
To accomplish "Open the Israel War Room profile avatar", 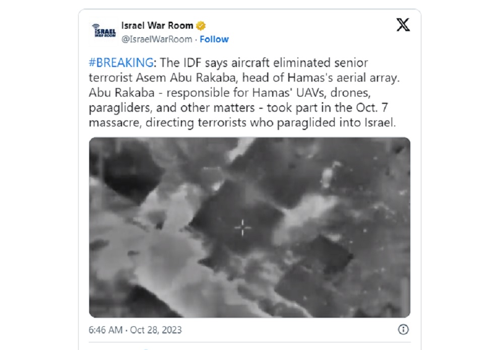I will [103, 31].
